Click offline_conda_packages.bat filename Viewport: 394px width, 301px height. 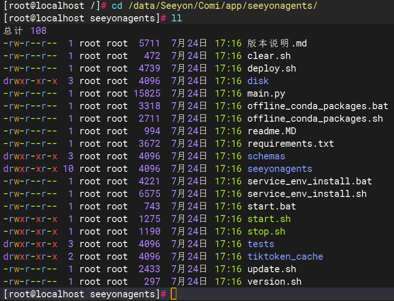tap(317, 106)
